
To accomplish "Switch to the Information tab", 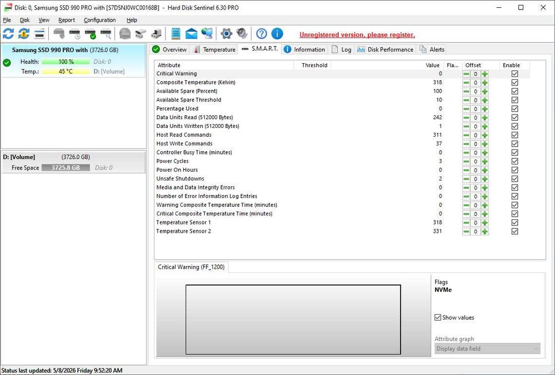I will coord(304,49).
